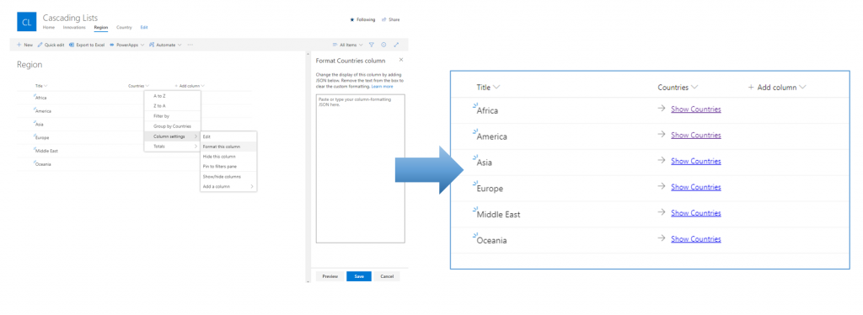Screen dimensions: 863x315
Task: Click the Following star icon
Action: tap(352, 19)
